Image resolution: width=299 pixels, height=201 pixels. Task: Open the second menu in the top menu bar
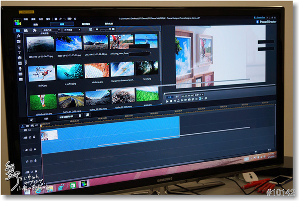(33, 19)
